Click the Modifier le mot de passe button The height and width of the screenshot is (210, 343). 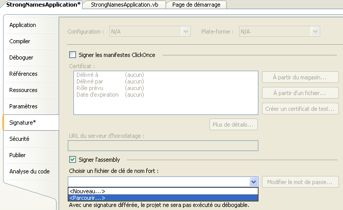[x=301, y=182]
